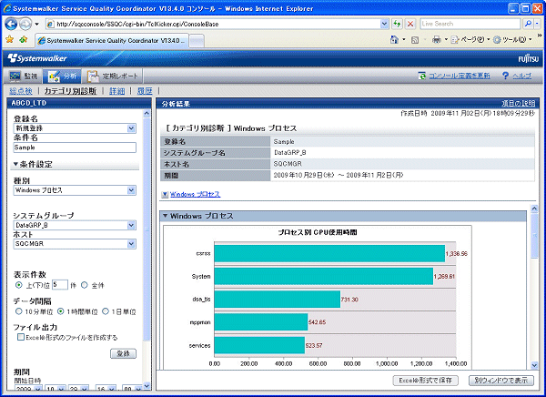Image resolution: width=546 pixels, height=397 pixels.
Task: Click RSS feeds toolbar icon
Action: tap(415, 40)
